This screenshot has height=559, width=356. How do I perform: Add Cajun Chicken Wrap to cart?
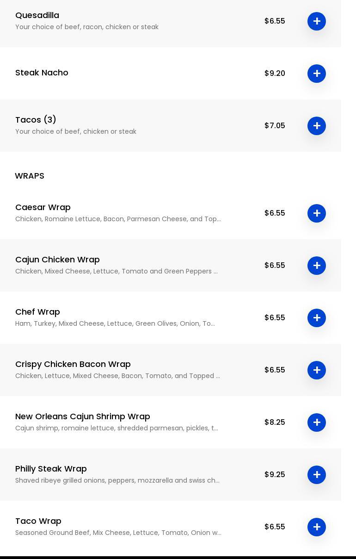click(317, 266)
